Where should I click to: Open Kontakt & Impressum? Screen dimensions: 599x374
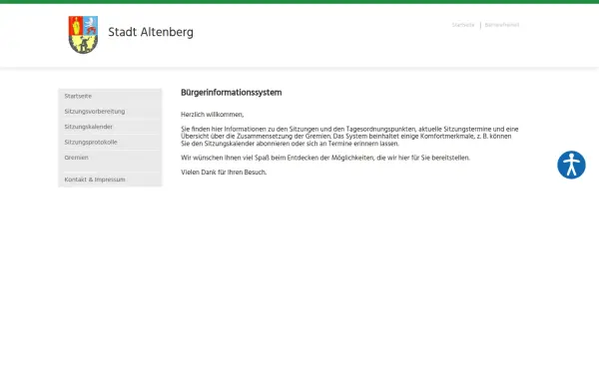(x=95, y=180)
